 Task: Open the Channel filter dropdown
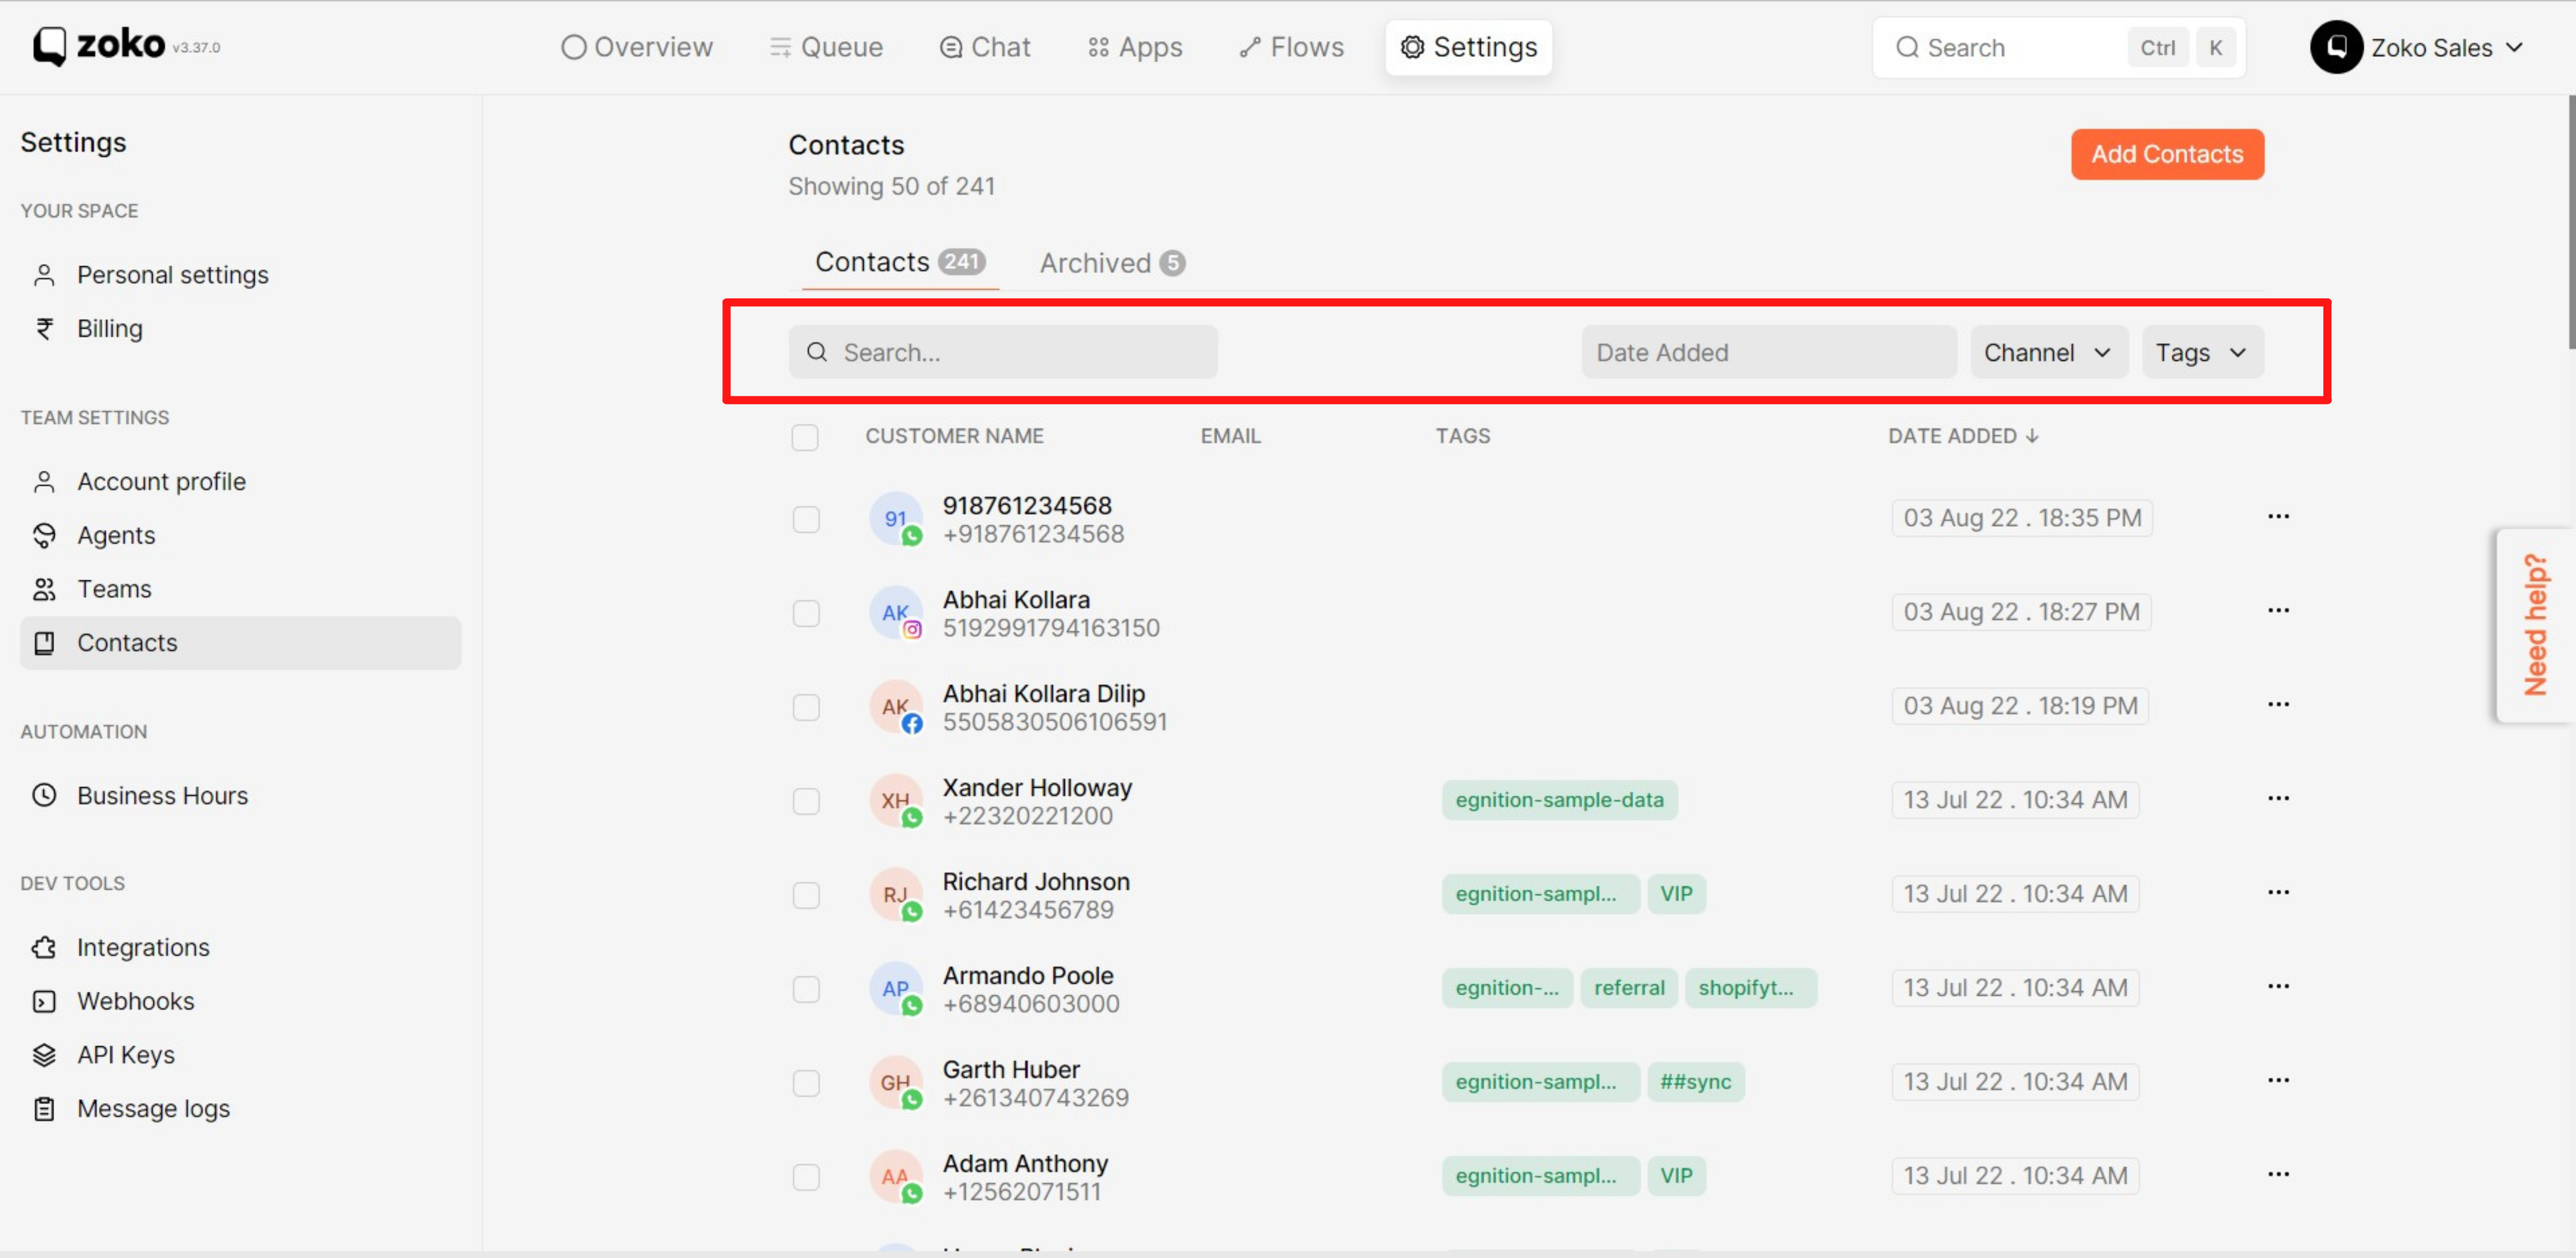pyautogui.click(x=2049, y=352)
